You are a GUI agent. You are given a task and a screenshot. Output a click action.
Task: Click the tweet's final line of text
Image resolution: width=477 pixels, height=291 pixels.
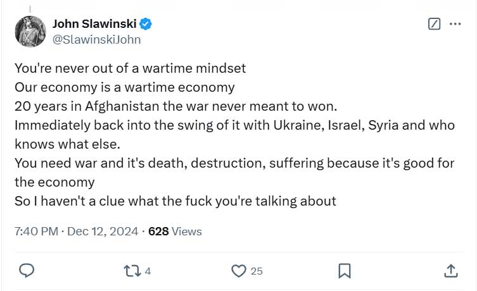pos(174,202)
